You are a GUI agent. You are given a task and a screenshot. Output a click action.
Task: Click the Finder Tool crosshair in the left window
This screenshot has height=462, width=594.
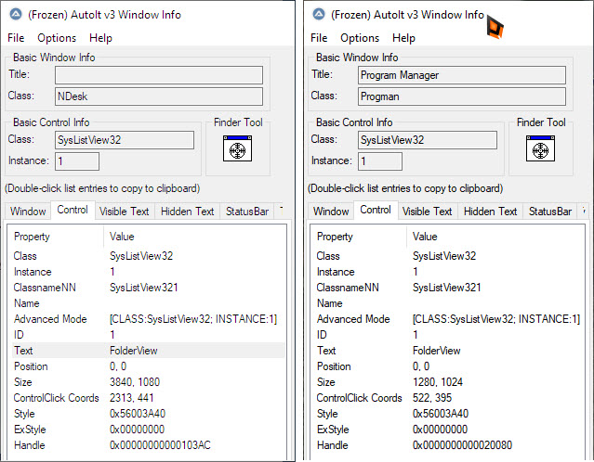236,149
